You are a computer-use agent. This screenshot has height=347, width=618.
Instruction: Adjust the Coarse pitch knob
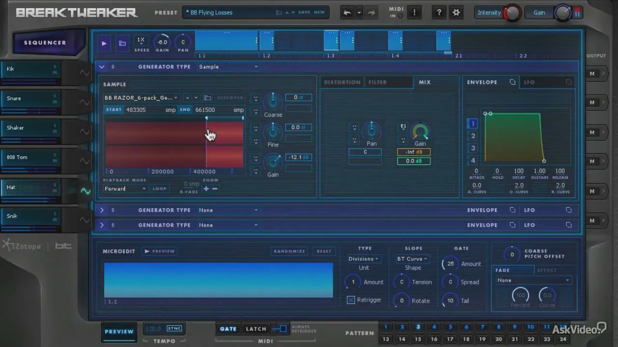click(x=273, y=102)
